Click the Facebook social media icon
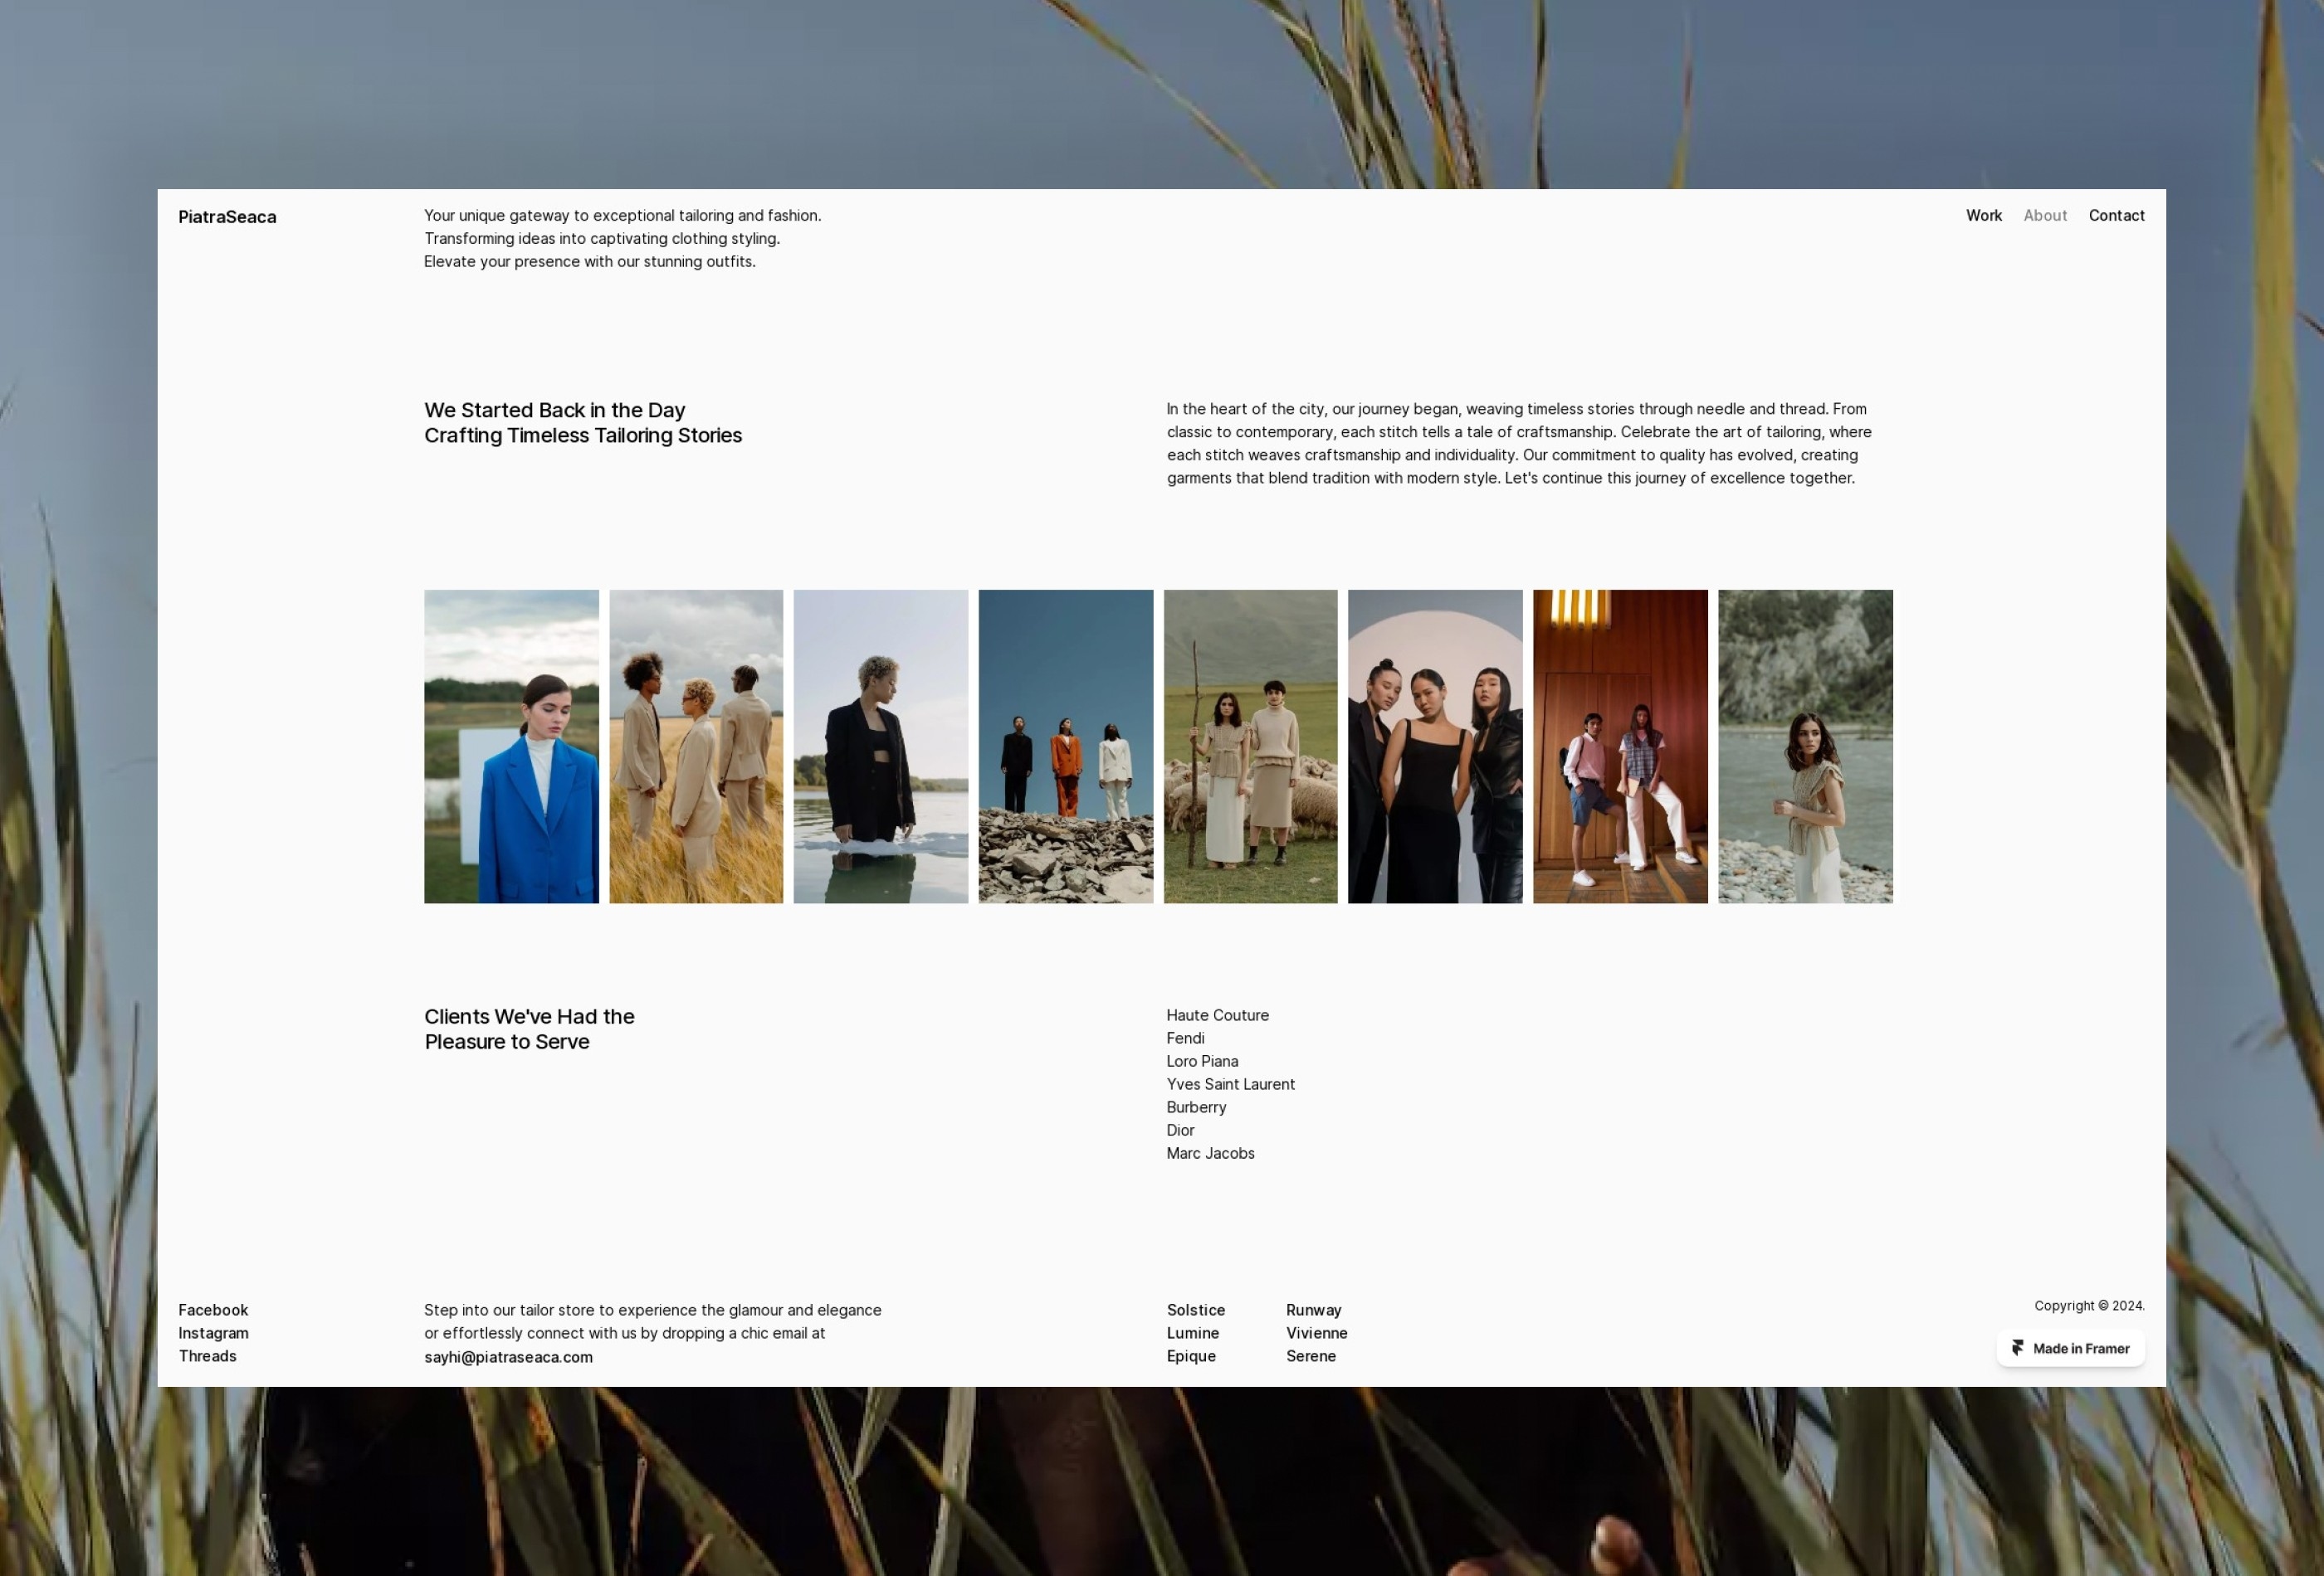2324x1576 pixels. 212,1311
